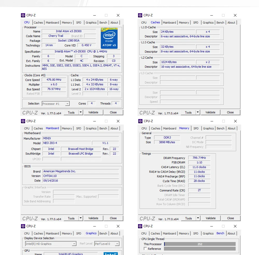Image resolution: width=259 pixels, height=255 pixels.
Task: Click the CPU-Z app icon in the Graphics window title
Action: (23, 226)
